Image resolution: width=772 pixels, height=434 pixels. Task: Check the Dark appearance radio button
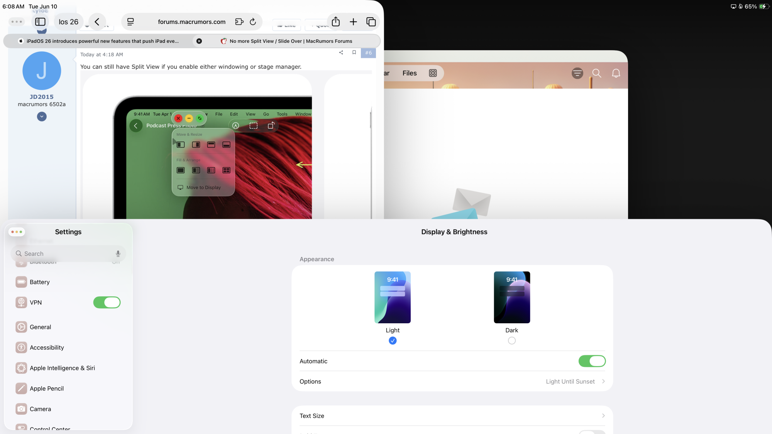point(512,341)
